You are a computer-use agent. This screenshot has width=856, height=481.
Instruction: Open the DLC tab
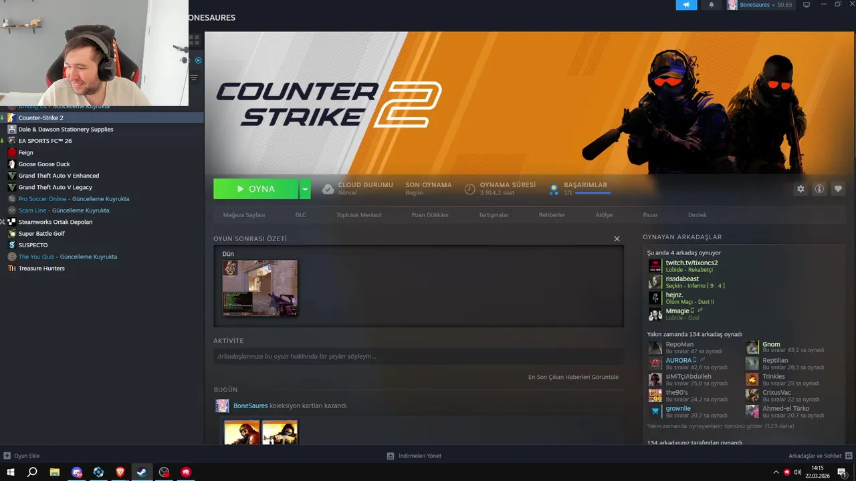[301, 215]
